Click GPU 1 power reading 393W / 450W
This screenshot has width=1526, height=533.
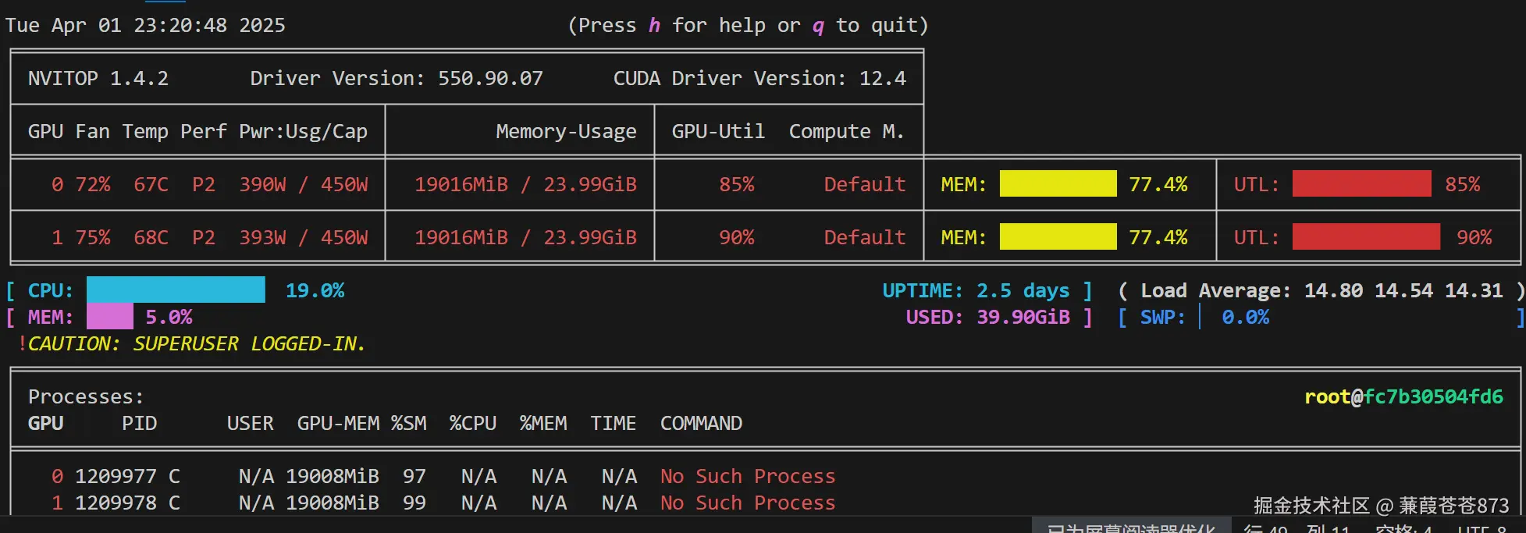(x=303, y=237)
